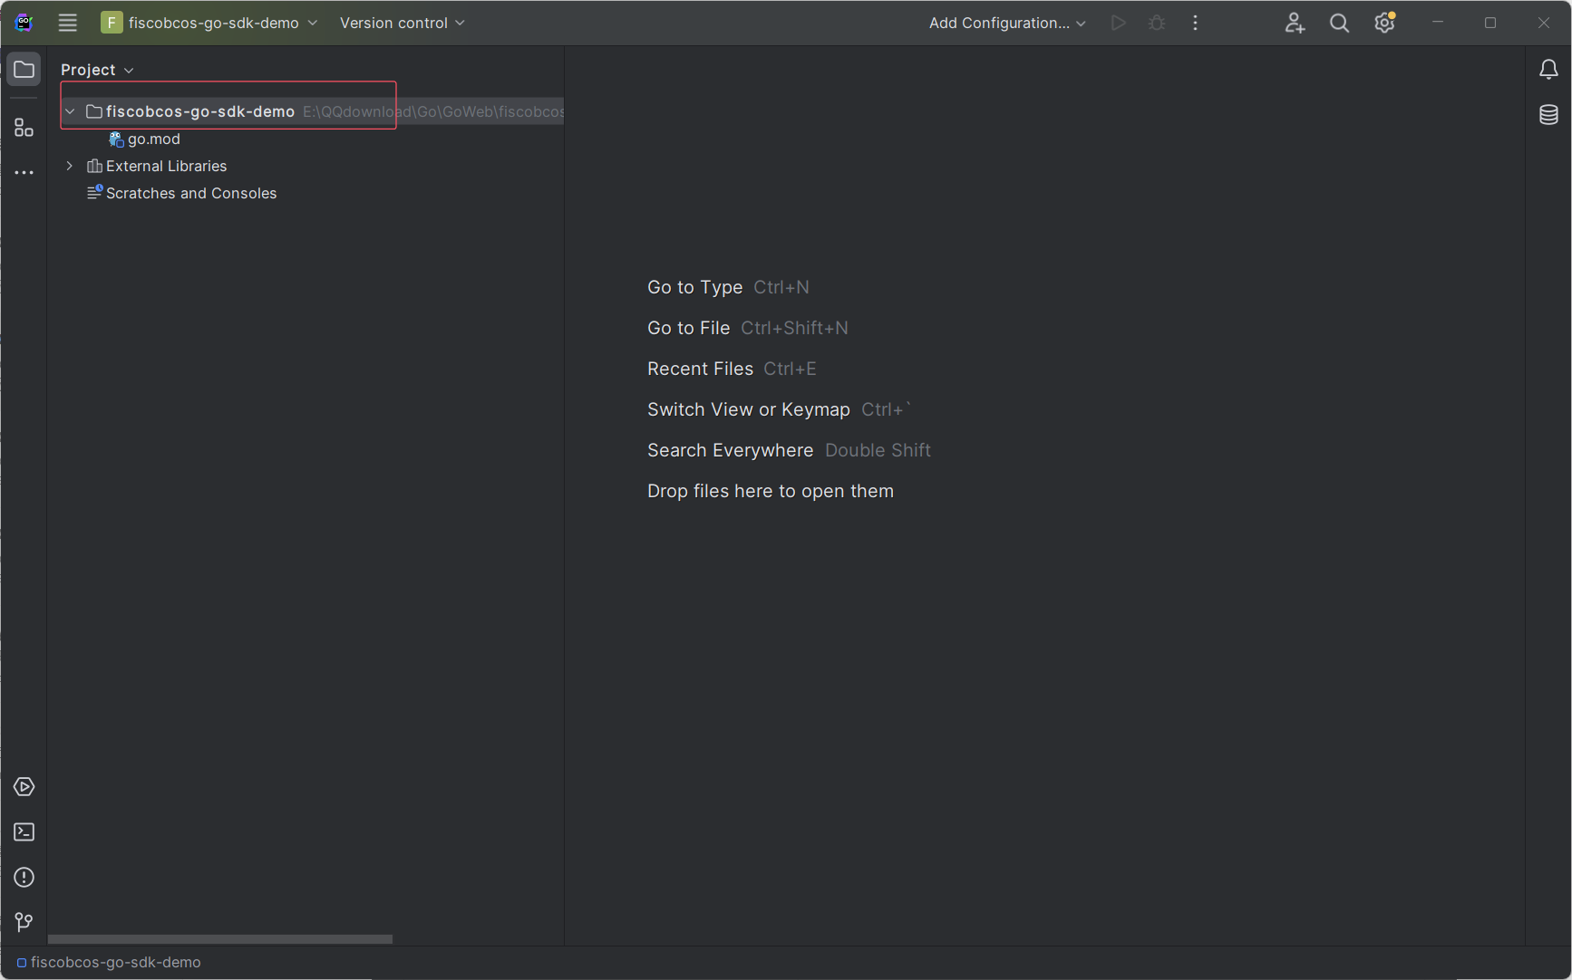This screenshot has height=980, width=1572.
Task: Open the Add Configuration dropdown
Action: pyautogui.click(x=1007, y=23)
